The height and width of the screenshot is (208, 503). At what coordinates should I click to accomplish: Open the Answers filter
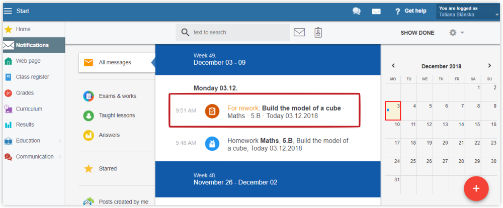[109, 135]
